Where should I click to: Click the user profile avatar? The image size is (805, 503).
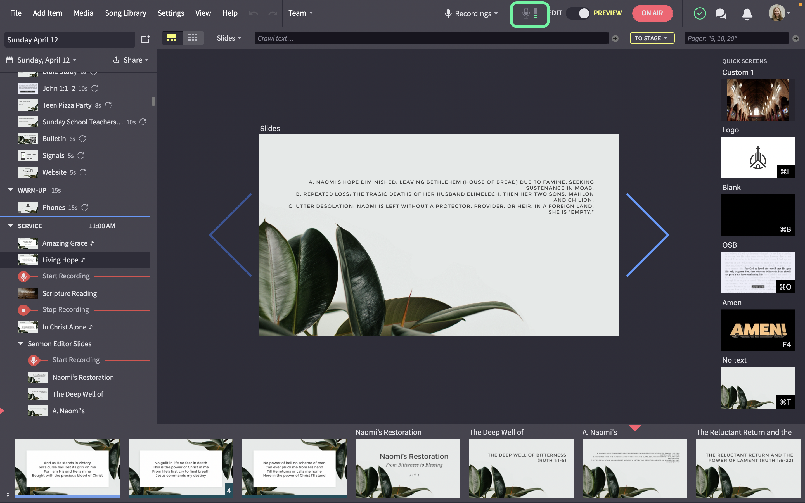(x=777, y=13)
